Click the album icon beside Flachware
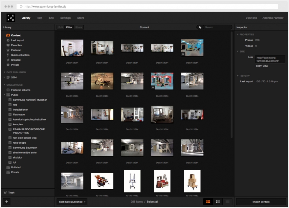This screenshot has height=208, width=289. point(10,114)
